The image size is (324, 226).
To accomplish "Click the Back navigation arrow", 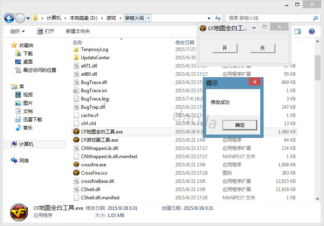I will tap(9, 18).
